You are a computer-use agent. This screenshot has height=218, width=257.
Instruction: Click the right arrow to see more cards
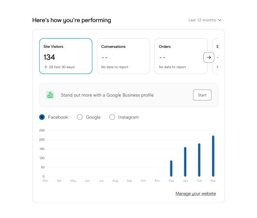coord(209,58)
